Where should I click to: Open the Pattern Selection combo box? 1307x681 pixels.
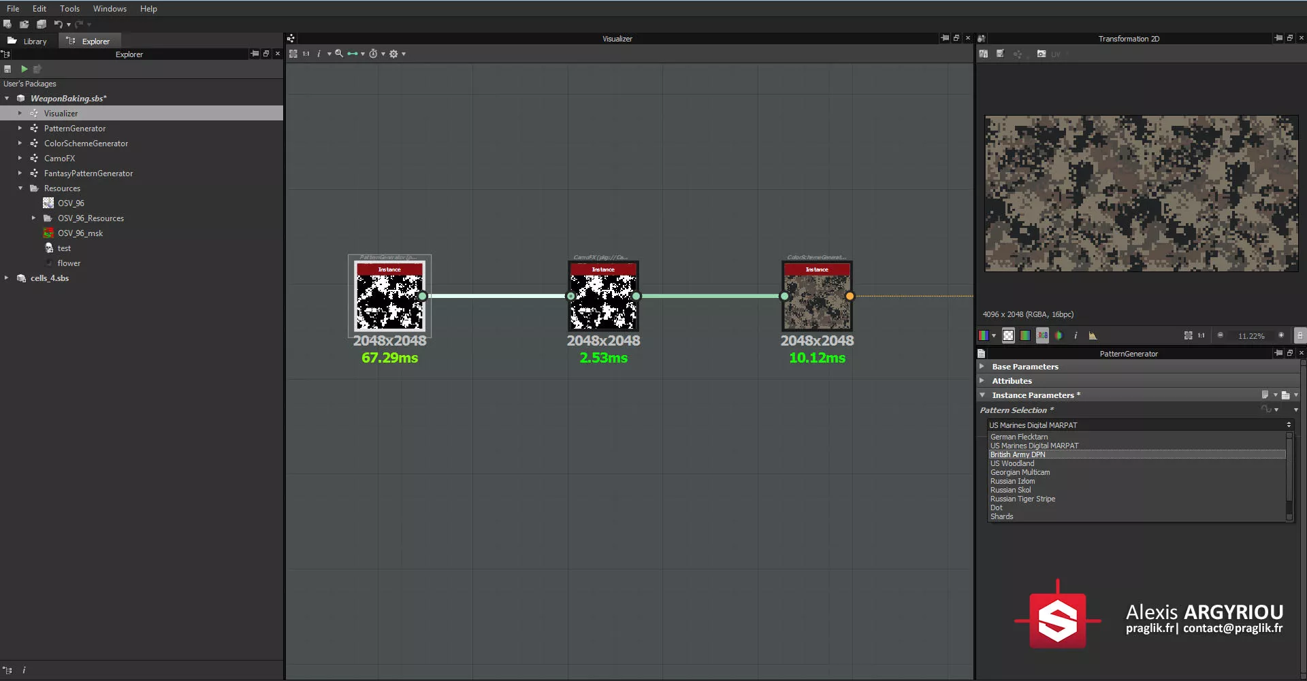(x=1138, y=425)
